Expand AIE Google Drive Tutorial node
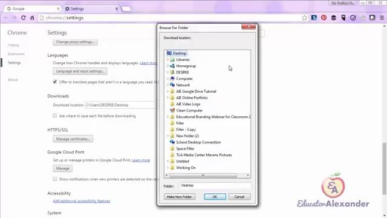 167,91
